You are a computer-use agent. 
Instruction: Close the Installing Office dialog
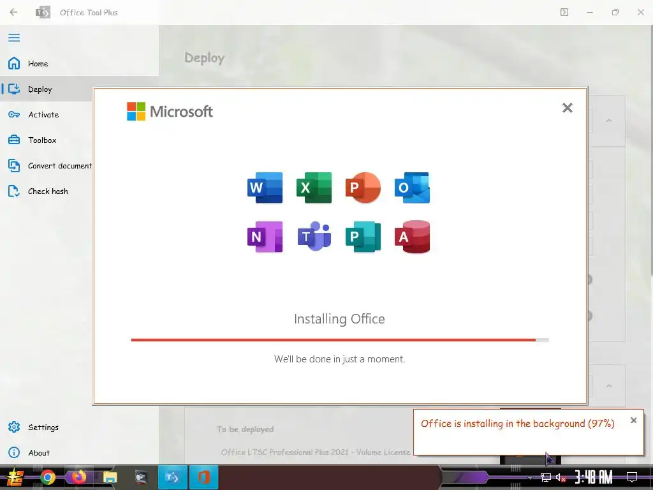[x=567, y=108]
